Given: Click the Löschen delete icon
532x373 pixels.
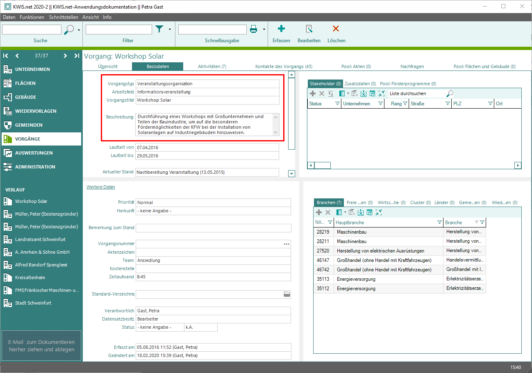Looking at the screenshot, I should 336,29.
